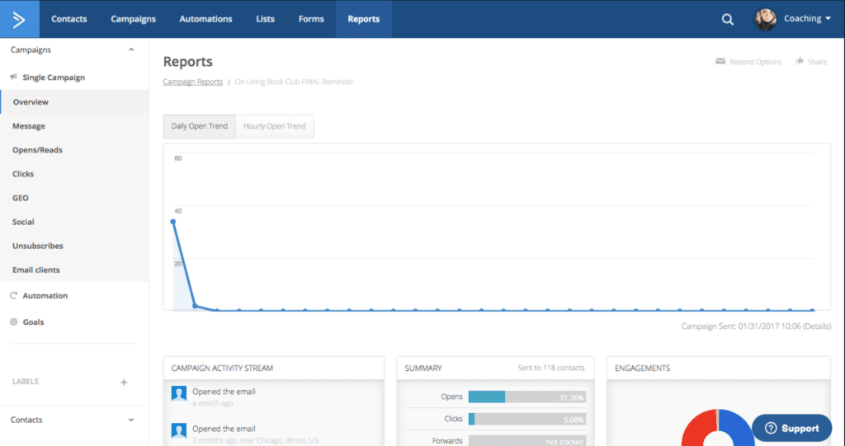Click the user profile avatar
The image size is (845, 446).
[x=765, y=20]
